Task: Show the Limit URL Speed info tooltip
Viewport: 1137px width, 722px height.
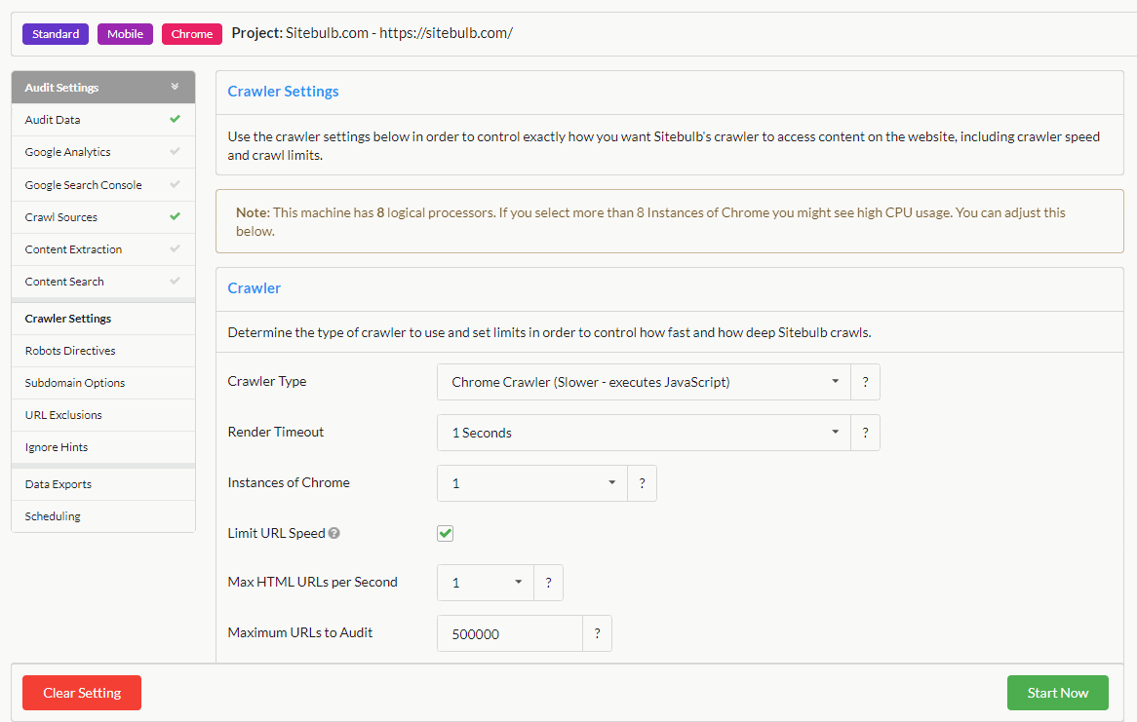Action: coord(334,533)
